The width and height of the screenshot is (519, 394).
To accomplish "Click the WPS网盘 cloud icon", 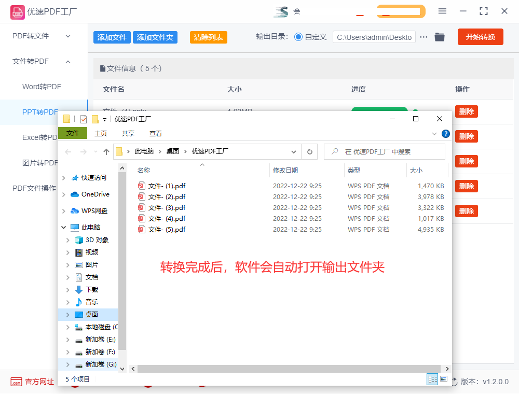I will click(75, 211).
